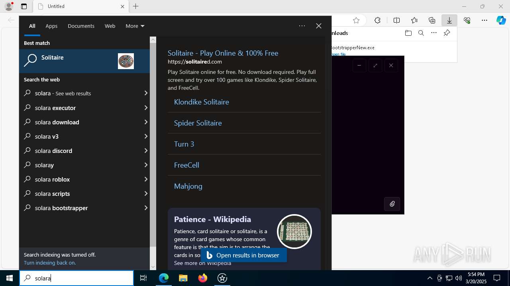Open the FreeCell link
Screen dimensions: 510x286
[186, 165]
